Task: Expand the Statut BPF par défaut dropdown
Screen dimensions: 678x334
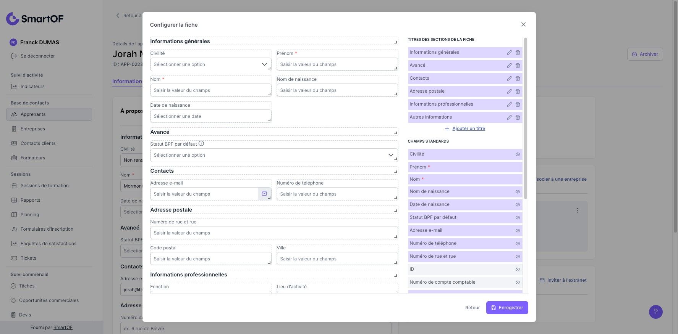Action: coord(274,155)
